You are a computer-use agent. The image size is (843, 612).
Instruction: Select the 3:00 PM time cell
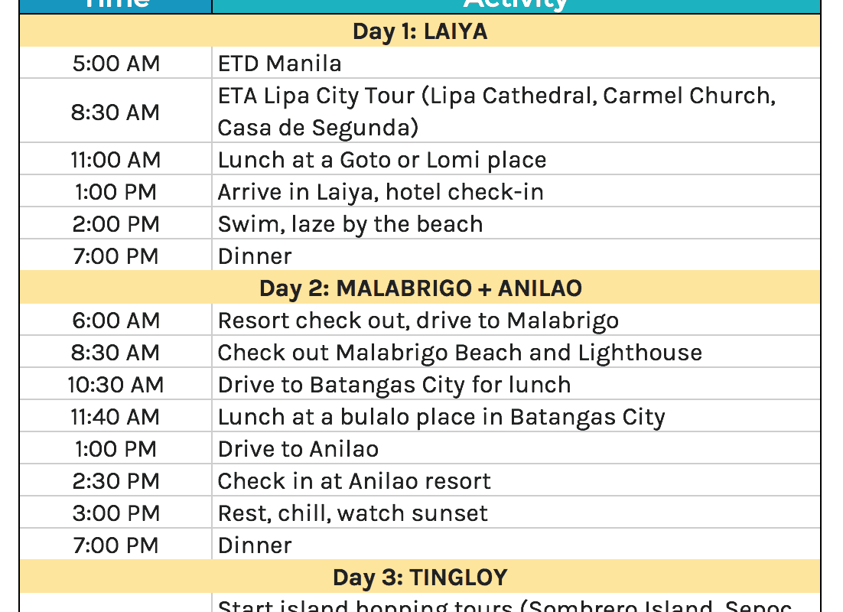[116, 513]
